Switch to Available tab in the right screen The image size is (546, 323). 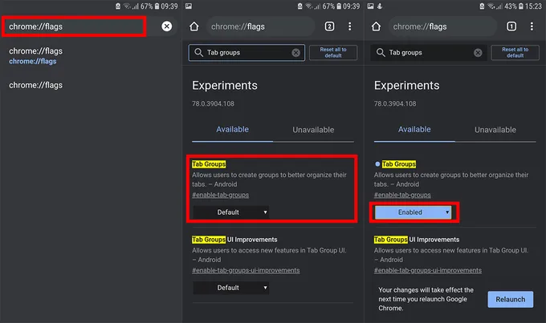(414, 129)
